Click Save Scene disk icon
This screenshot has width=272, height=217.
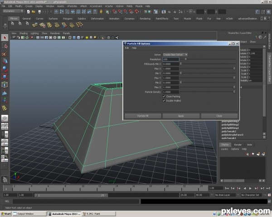click(39, 12)
